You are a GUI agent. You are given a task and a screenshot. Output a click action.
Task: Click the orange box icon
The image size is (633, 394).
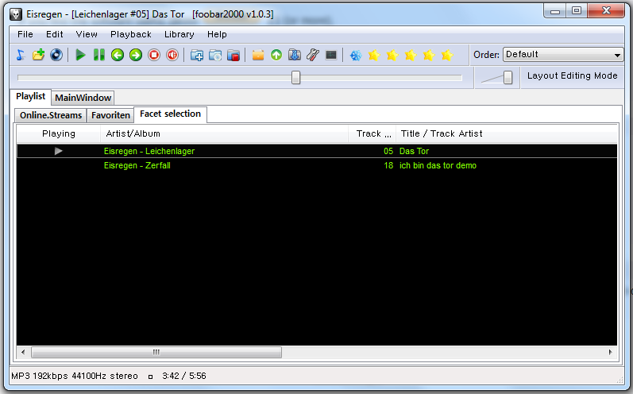click(258, 55)
